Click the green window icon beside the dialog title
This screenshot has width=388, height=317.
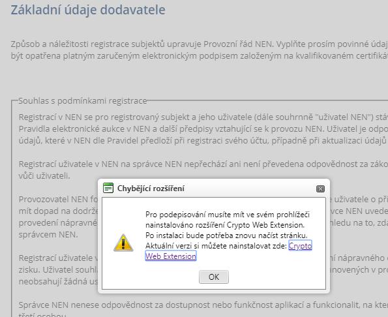coord(108,188)
